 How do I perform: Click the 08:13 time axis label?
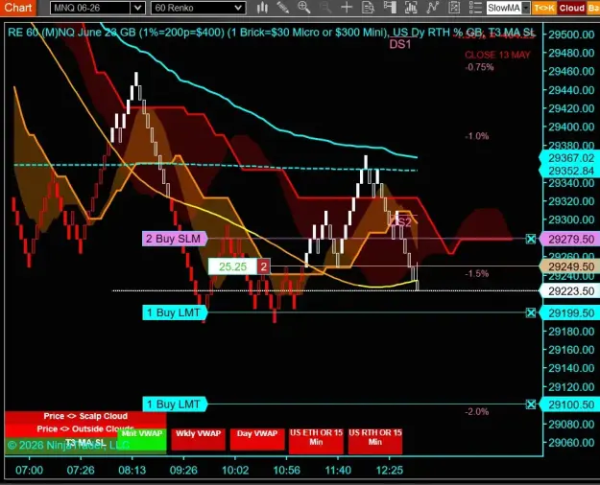click(x=132, y=470)
